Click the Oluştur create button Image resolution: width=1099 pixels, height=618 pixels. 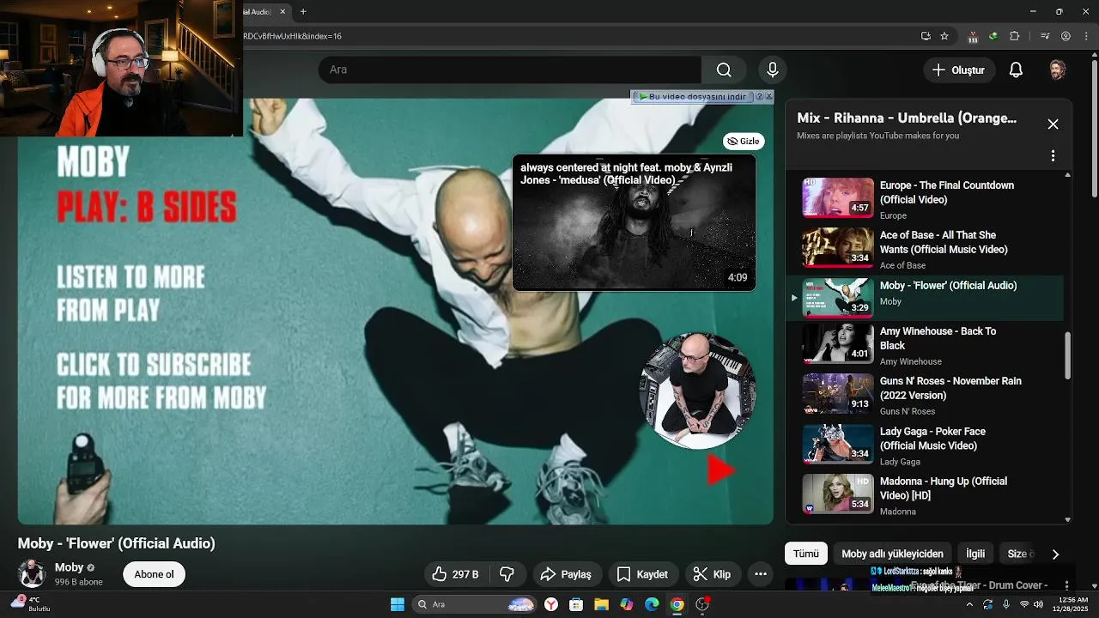pyautogui.click(x=959, y=70)
